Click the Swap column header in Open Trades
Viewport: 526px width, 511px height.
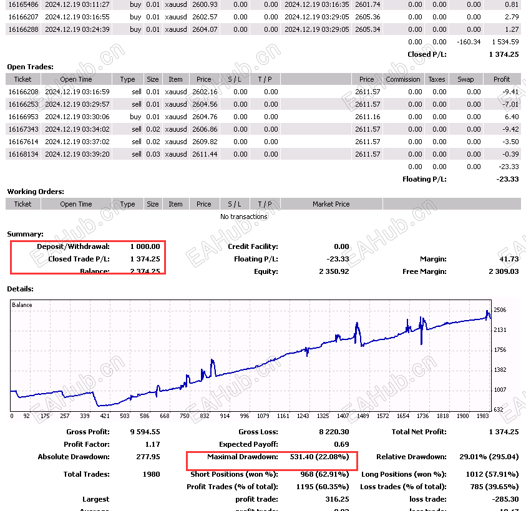coord(465,79)
